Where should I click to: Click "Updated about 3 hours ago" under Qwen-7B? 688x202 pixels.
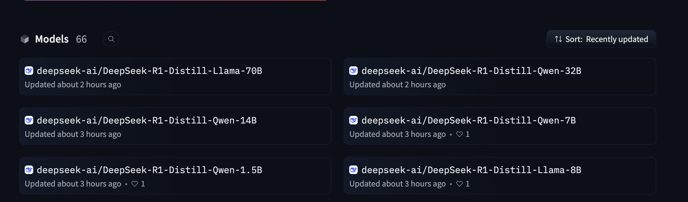click(x=398, y=134)
